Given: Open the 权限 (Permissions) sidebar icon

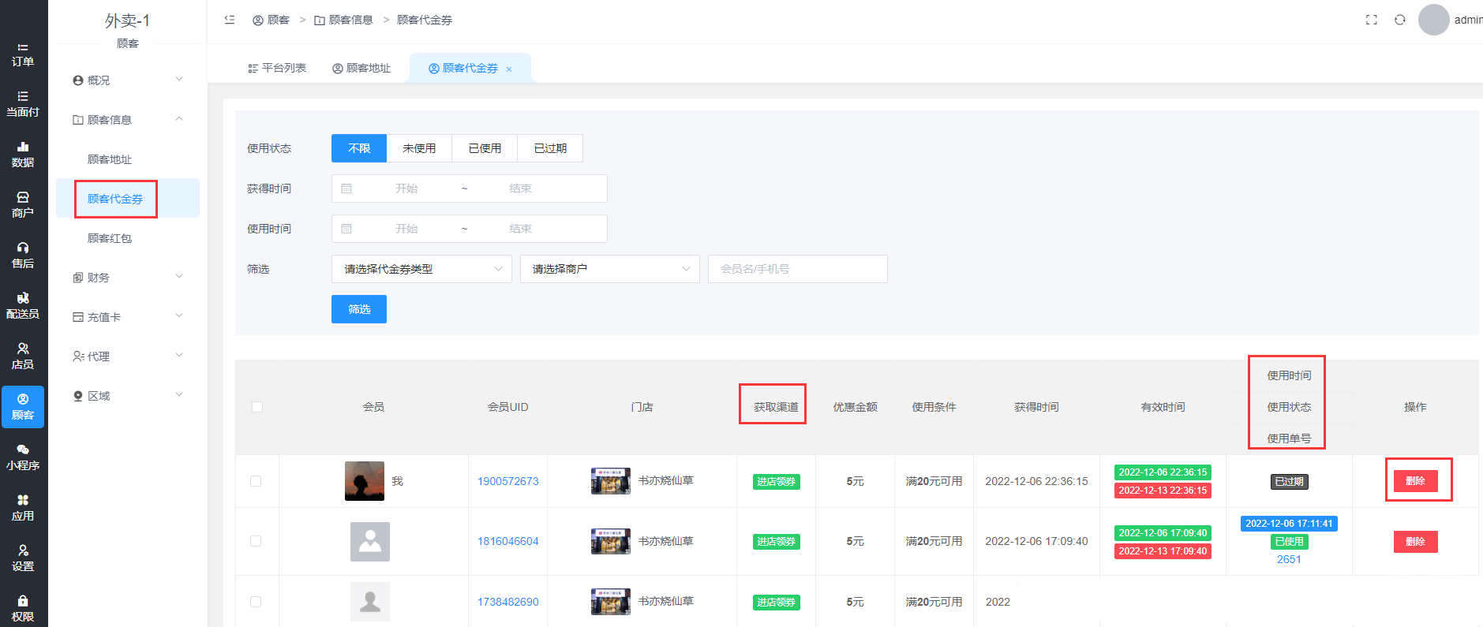Looking at the screenshot, I should [x=23, y=609].
